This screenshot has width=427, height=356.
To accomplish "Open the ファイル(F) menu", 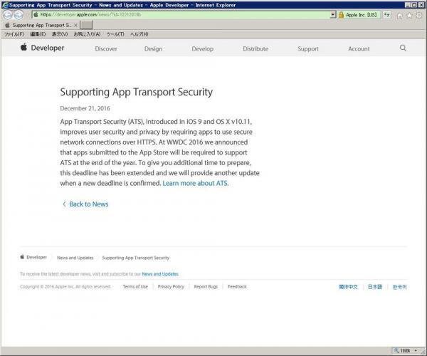I will 14,34.
